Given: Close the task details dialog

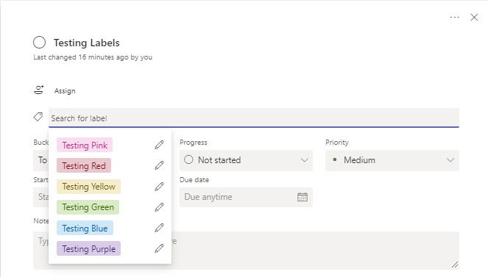Looking at the screenshot, I should (x=474, y=18).
